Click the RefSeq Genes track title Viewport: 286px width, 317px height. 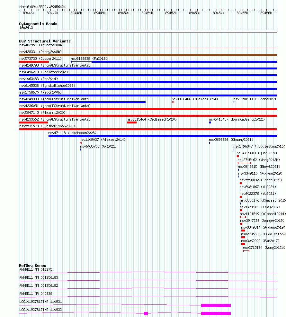pyautogui.click(x=32, y=266)
